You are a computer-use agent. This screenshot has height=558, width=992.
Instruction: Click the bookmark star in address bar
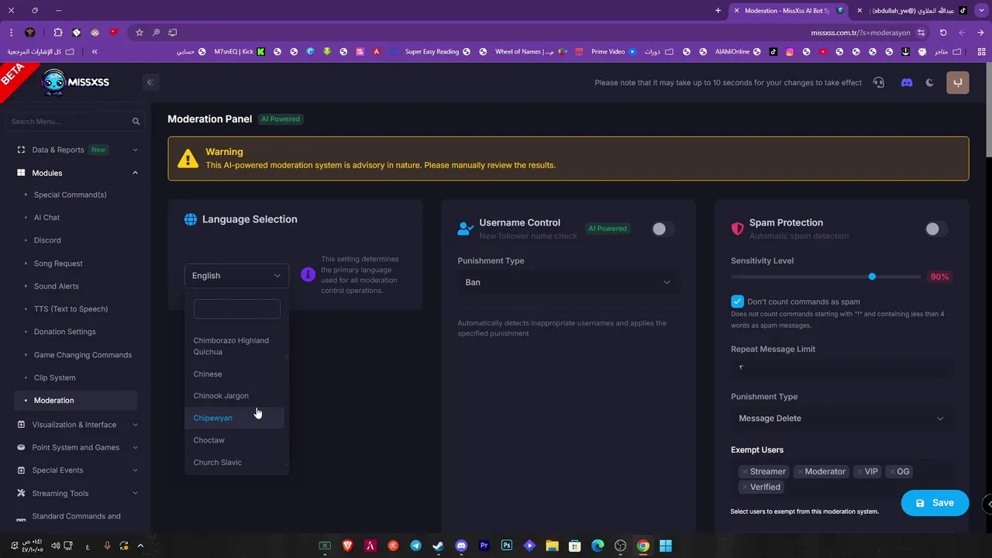pos(139,33)
